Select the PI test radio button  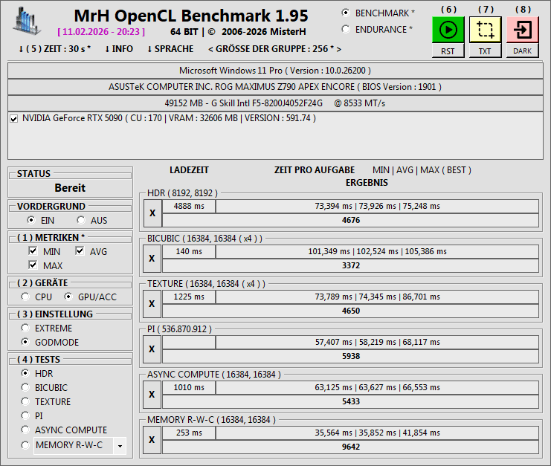[25, 415]
